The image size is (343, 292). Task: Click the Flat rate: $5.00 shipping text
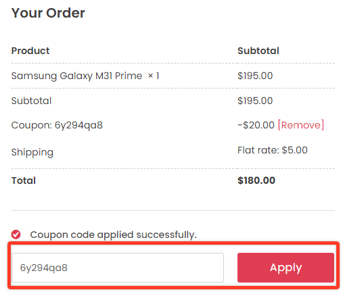tap(273, 150)
